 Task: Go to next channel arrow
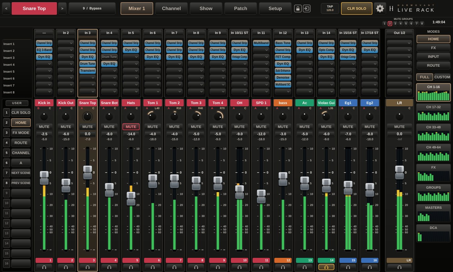click(62, 8)
